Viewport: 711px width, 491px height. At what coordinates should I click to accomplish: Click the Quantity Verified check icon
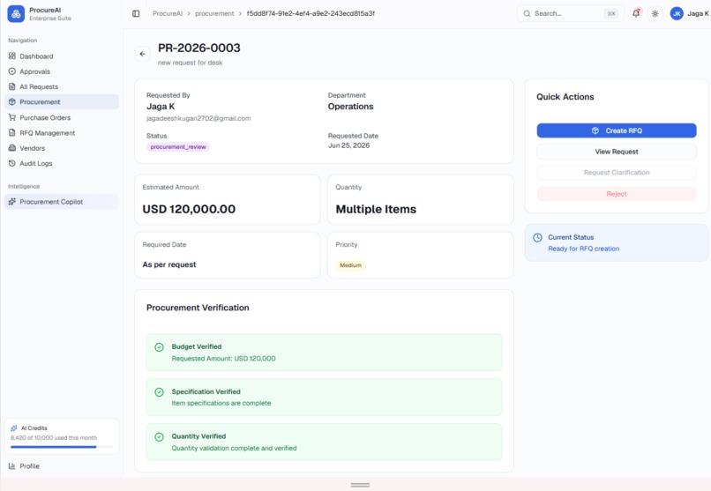(159, 437)
